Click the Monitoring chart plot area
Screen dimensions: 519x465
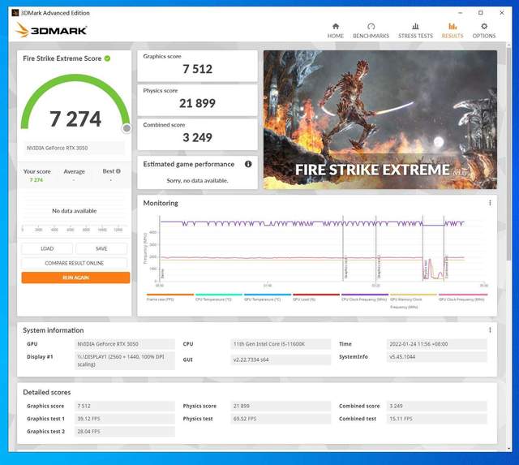coord(321,248)
